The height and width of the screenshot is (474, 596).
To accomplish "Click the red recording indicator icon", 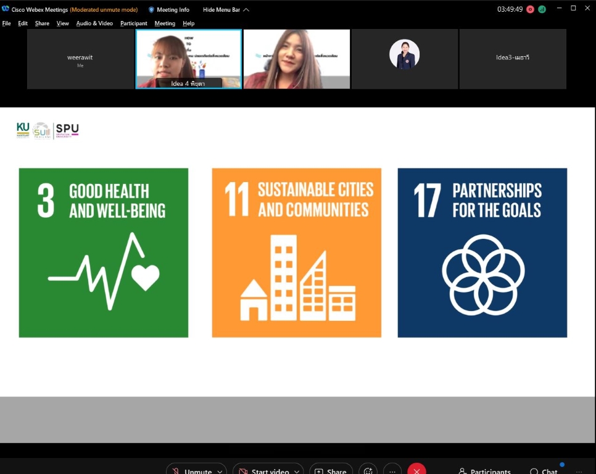I will (x=530, y=9).
